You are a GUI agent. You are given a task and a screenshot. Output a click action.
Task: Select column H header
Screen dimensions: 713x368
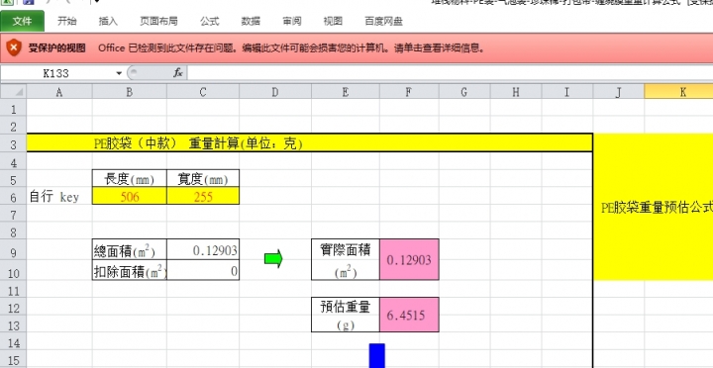point(516,92)
